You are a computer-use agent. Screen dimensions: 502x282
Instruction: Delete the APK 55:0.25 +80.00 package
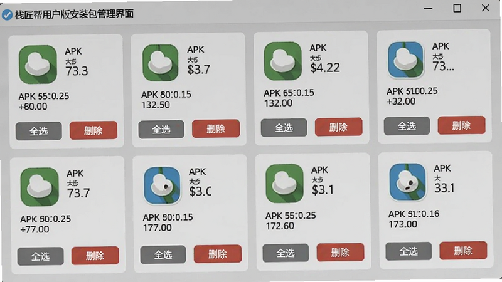[93, 130]
